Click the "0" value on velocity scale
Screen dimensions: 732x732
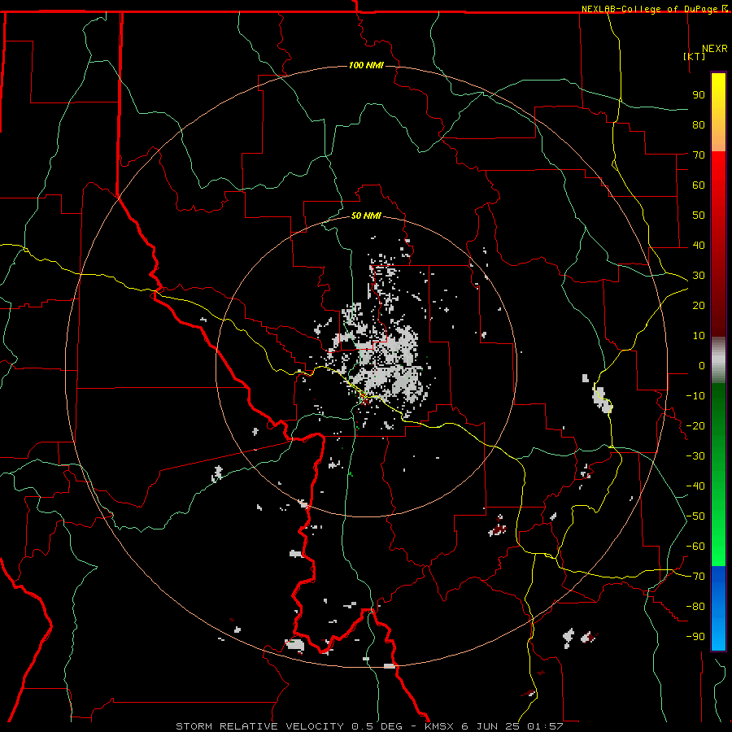(702, 366)
